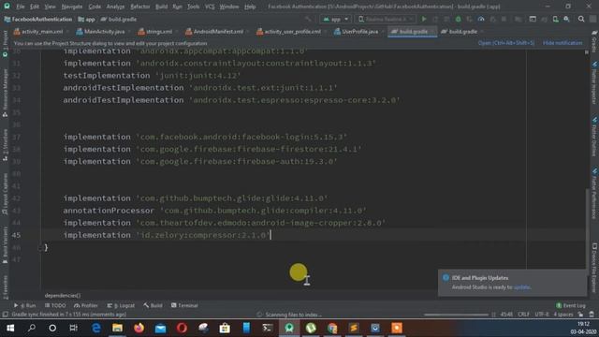Switch to the strings.xml tab
This screenshot has width=599, height=337.
[156, 32]
